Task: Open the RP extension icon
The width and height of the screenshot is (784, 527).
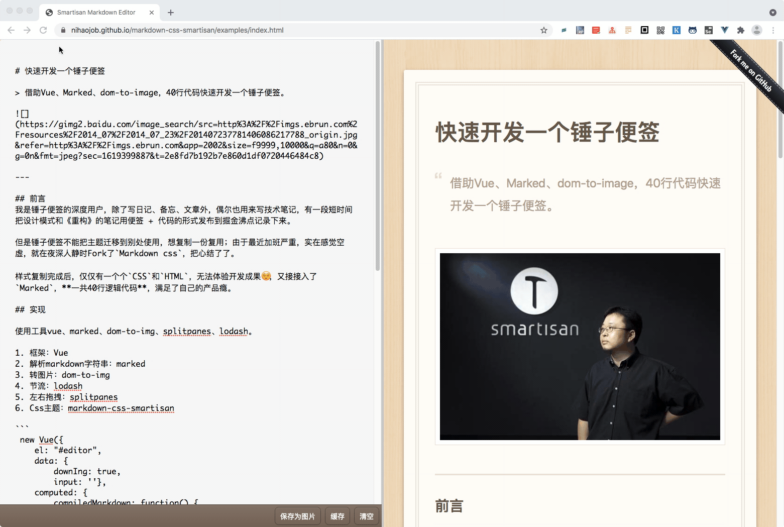Action: [580, 30]
